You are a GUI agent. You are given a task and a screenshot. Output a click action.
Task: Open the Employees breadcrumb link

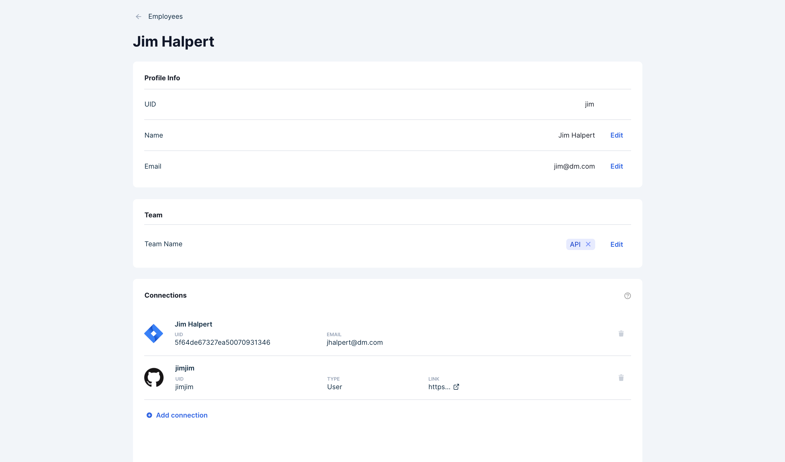[165, 17]
